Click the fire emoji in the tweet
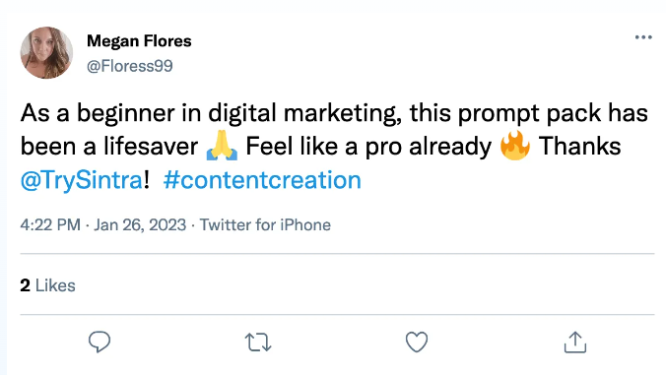 pos(515,145)
